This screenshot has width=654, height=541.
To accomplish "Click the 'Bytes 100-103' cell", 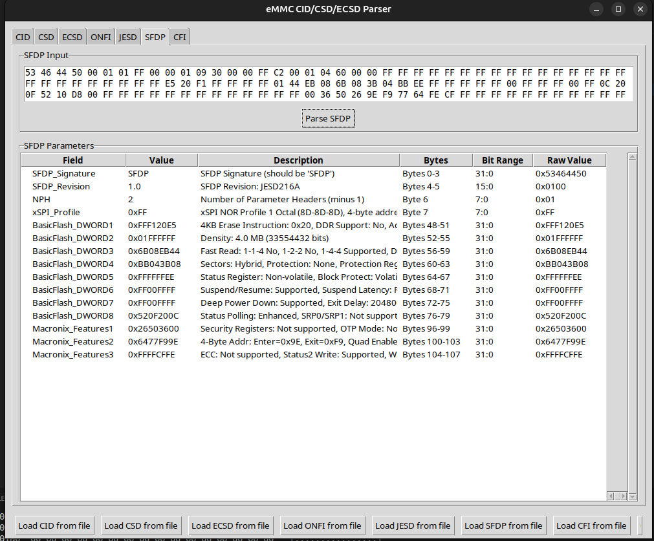I will (431, 341).
